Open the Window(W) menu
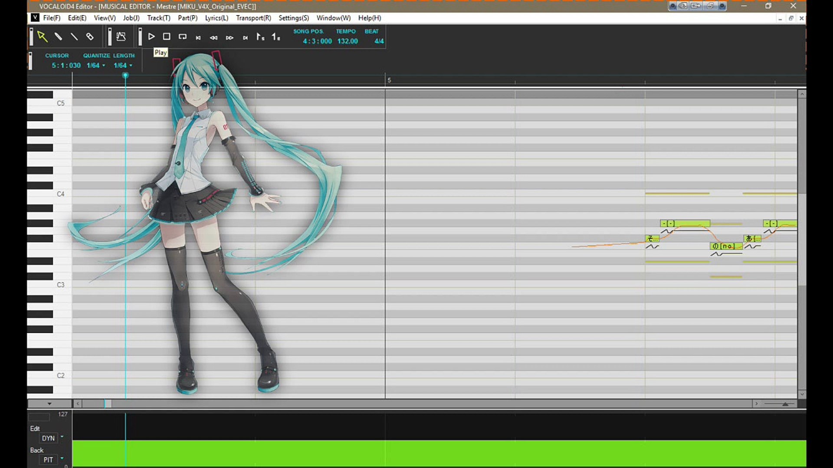This screenshot has width=833, height=468. pyautogui.click(x=333, y=18)
